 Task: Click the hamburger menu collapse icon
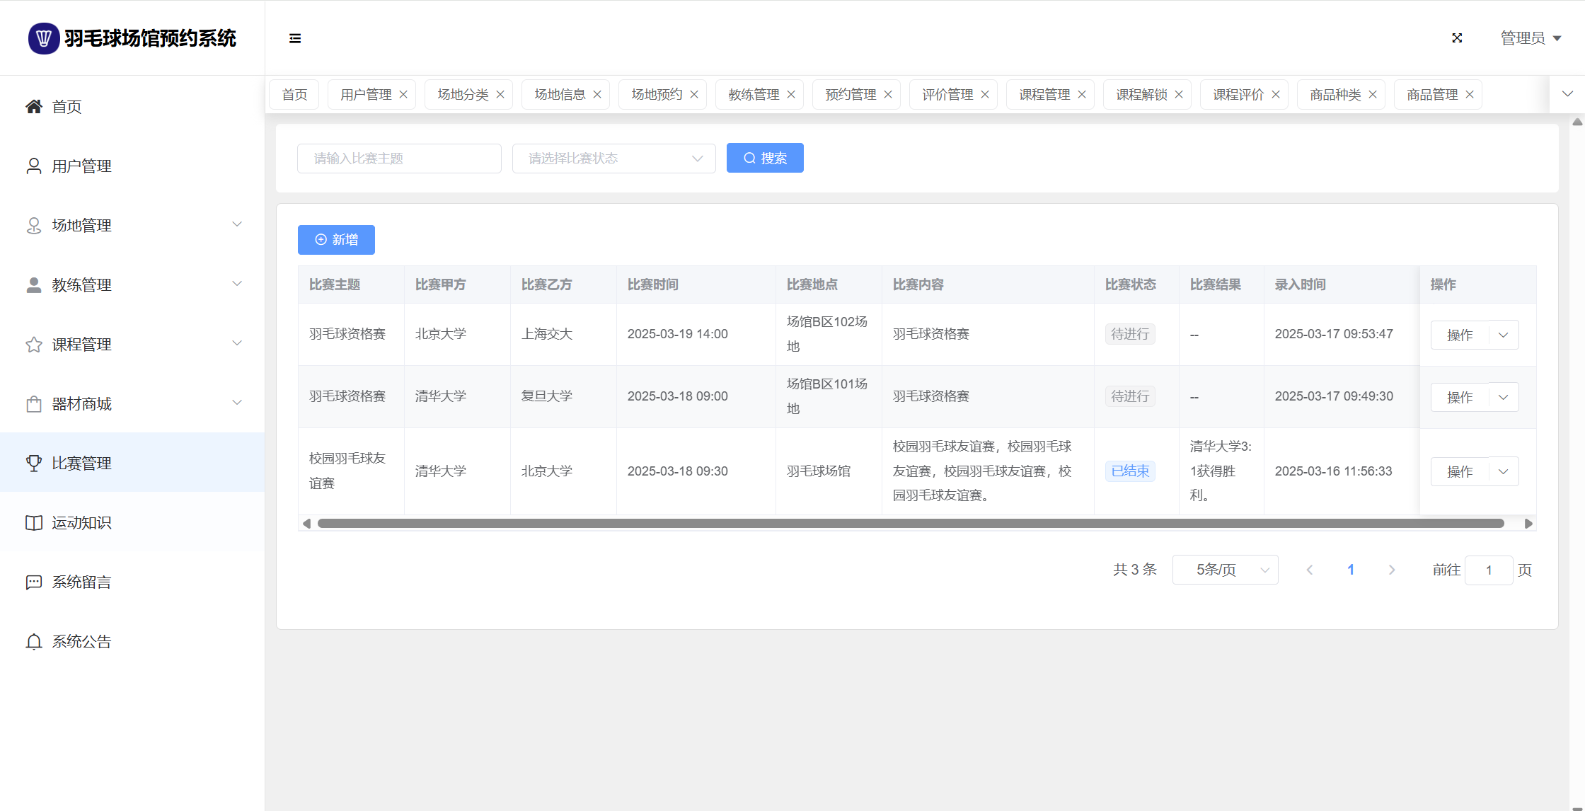295,38
